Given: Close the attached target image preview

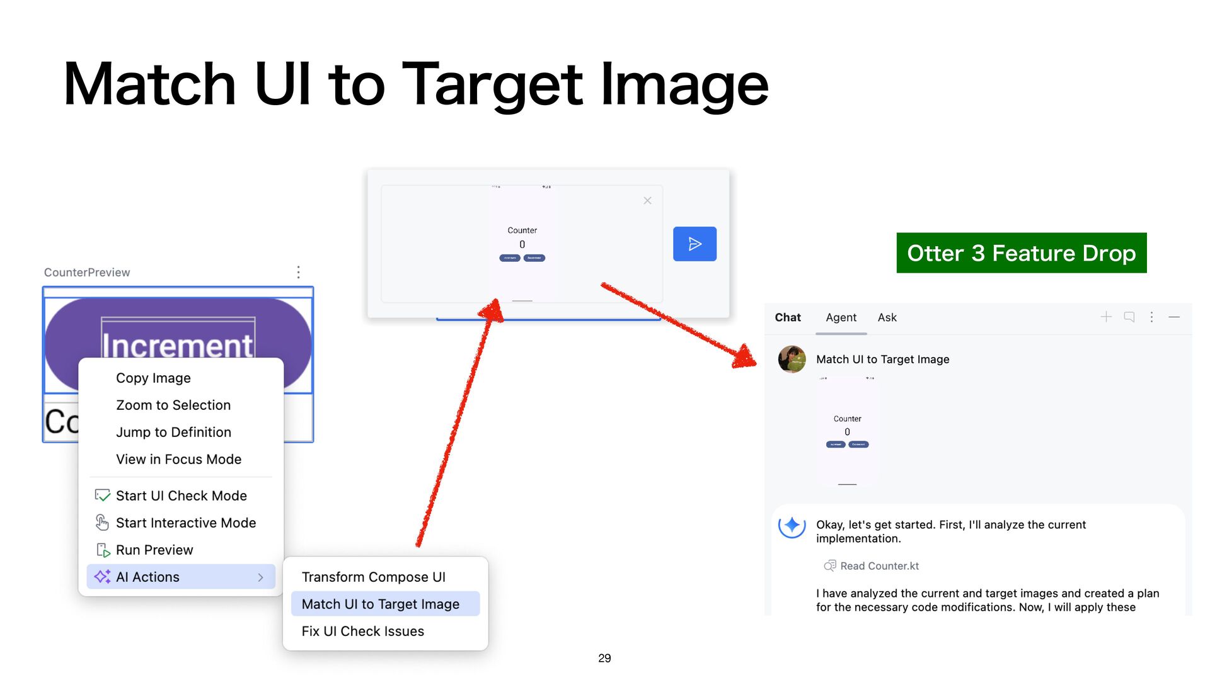Looking at the screenshot, I should pos(647,201).
